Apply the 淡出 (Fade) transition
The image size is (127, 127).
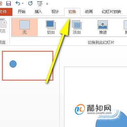coord(77,27)
